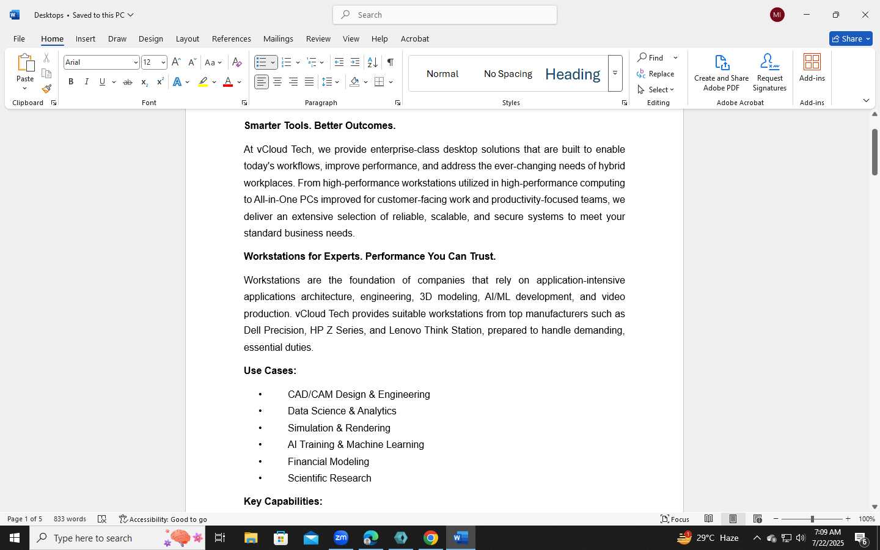Shrink font size with smaller A icon

[192, 62]
